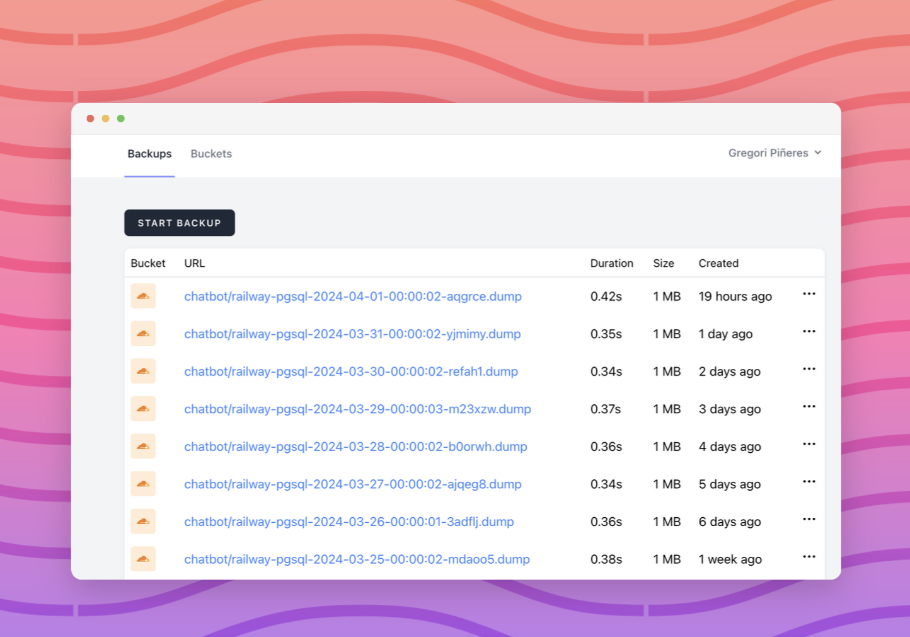Viewport: 910px width, 637px height.
Task: Click the 0.42s duration value
Action: tap(606, 296)
